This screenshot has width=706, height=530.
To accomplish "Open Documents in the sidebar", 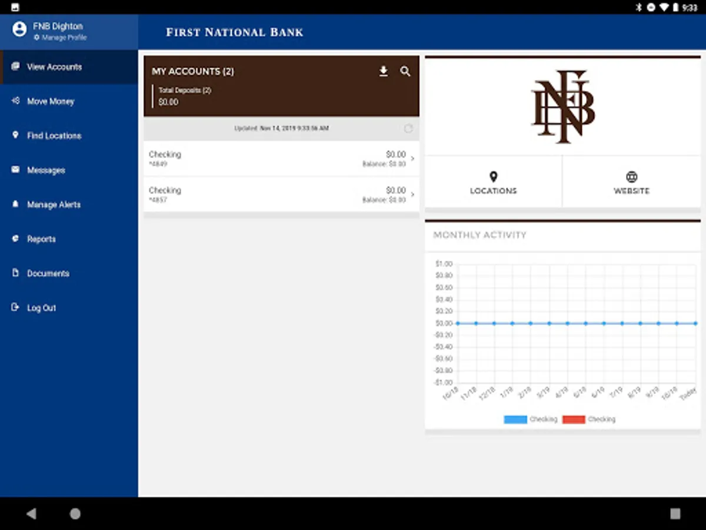I will point(69,273).
